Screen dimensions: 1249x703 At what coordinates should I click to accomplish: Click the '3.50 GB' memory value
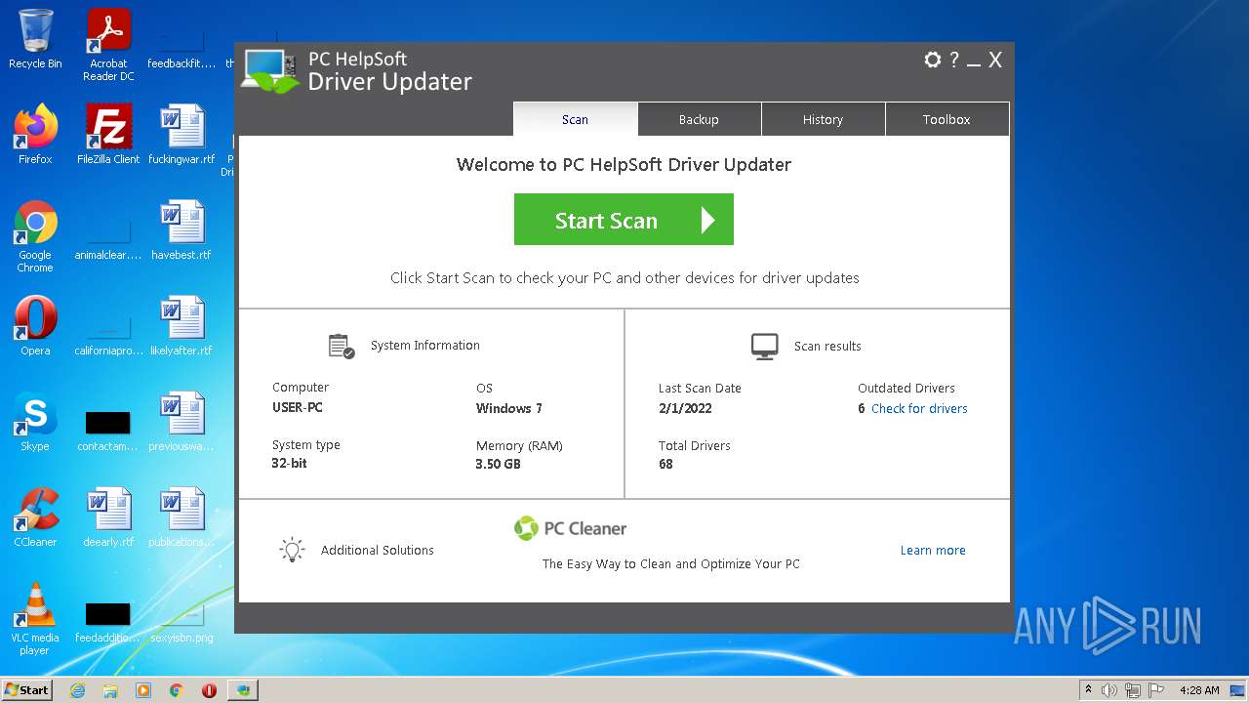click(498, 464)
